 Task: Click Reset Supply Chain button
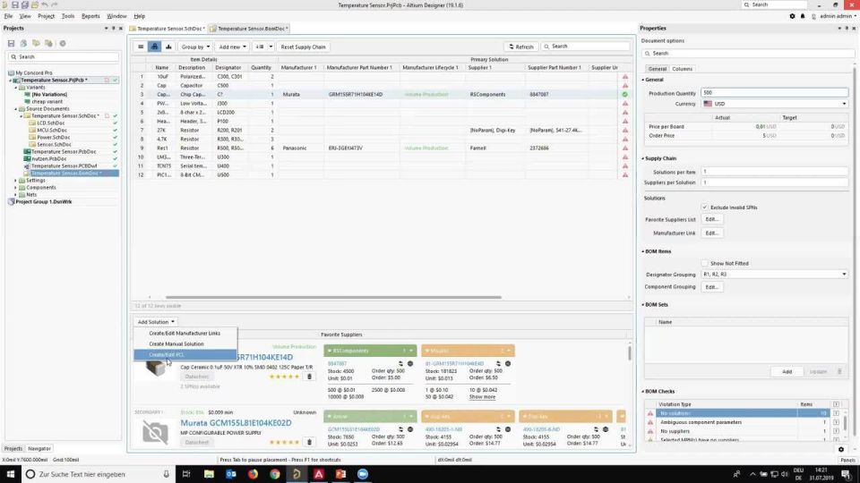point(303,47)
